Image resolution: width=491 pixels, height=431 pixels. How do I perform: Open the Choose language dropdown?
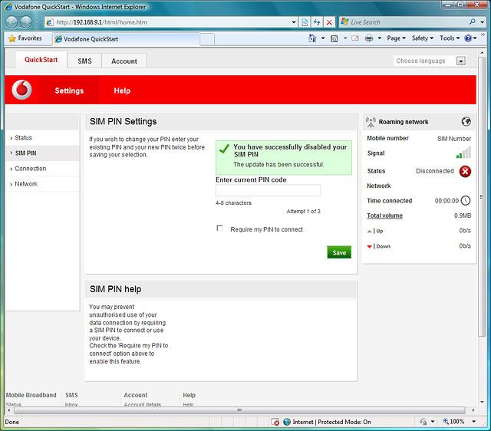coord(460,61)
